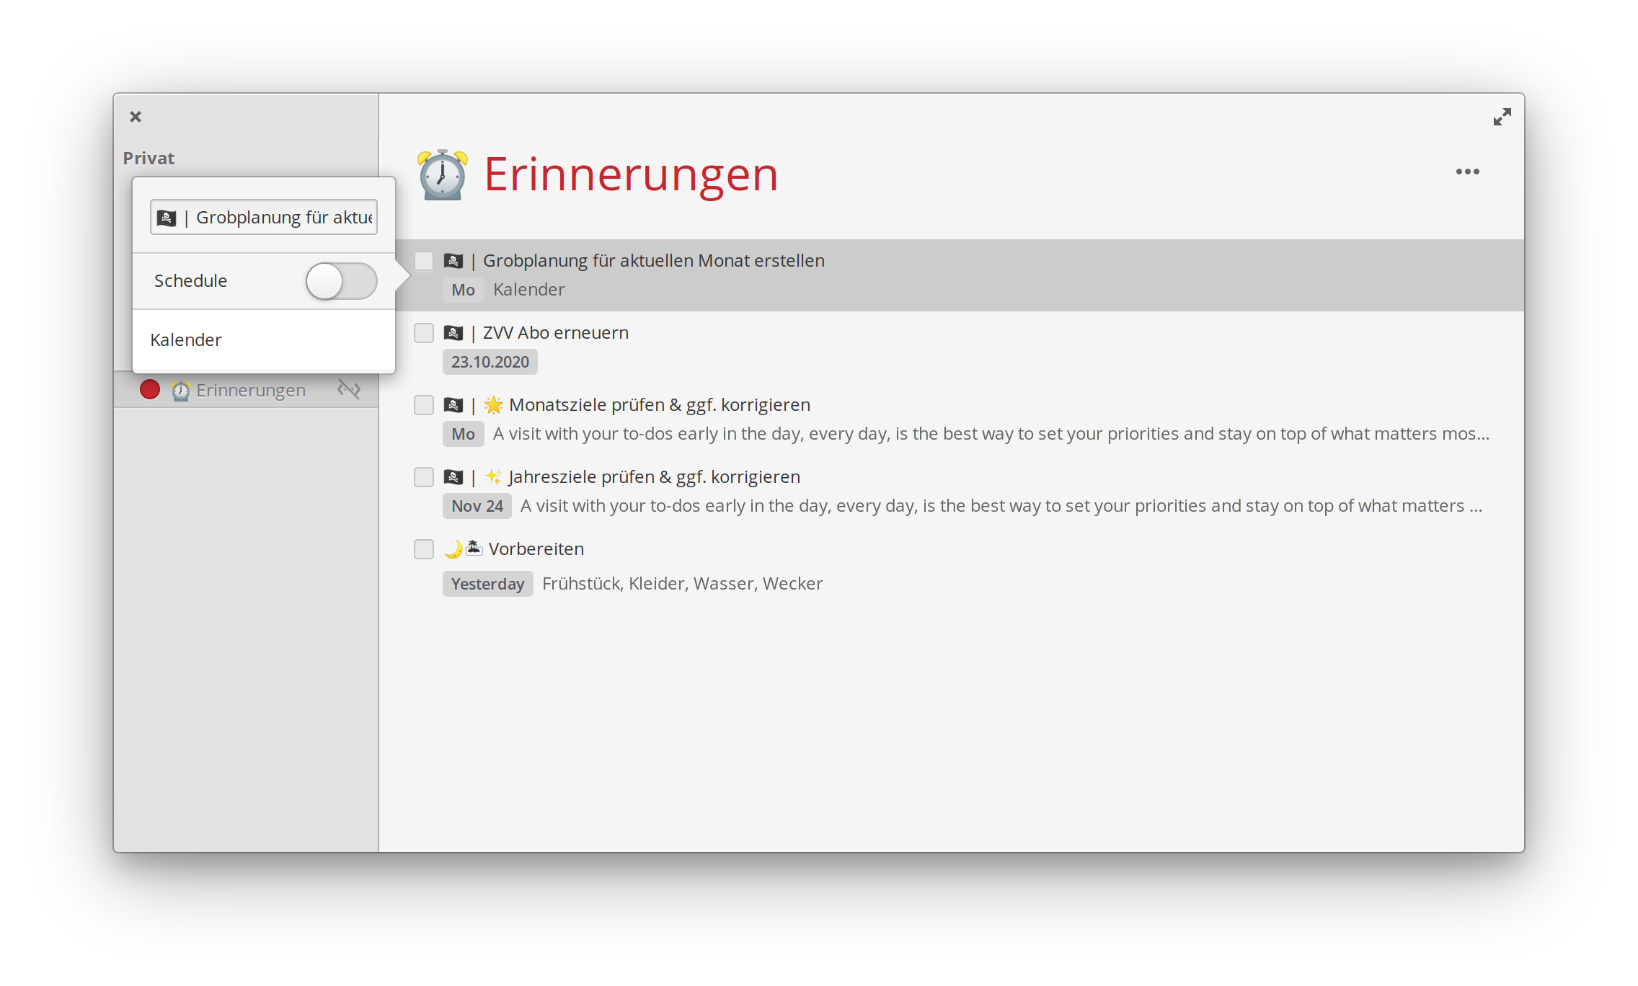Mark Monatsziele prüfen task as done
Image resolution: width=1638 pixels, height=986 pixels.
pos(424,405)
